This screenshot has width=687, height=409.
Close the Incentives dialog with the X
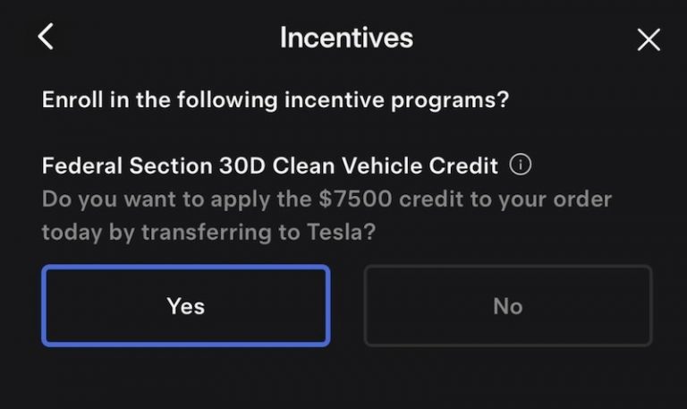[648, 39]
